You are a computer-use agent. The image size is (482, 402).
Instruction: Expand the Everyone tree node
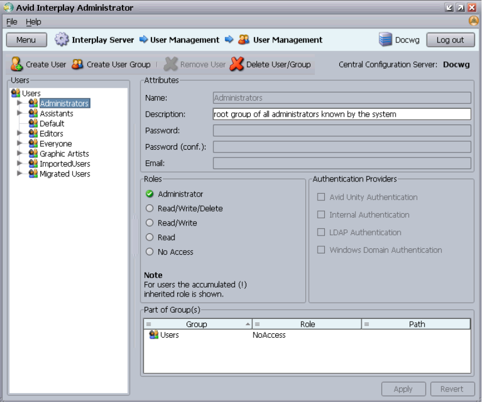pyautogui.click(x=20, y=143)
